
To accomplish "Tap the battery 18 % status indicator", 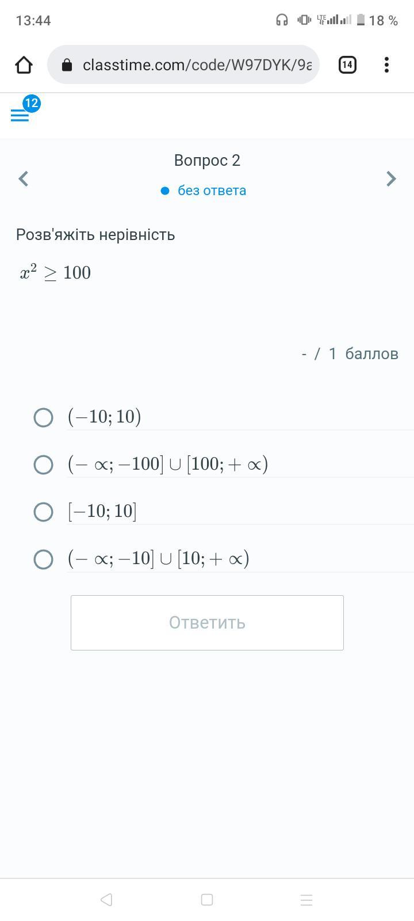I will tap(378, 21).
